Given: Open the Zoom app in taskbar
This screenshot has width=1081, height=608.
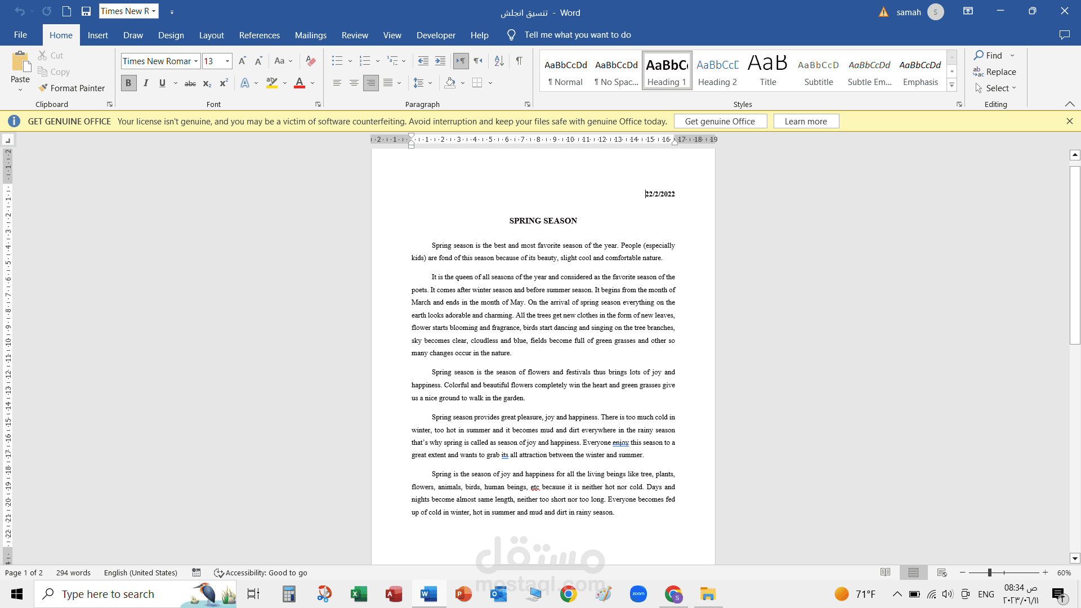Looking at the screenshot, I should [x=638, y=594].
